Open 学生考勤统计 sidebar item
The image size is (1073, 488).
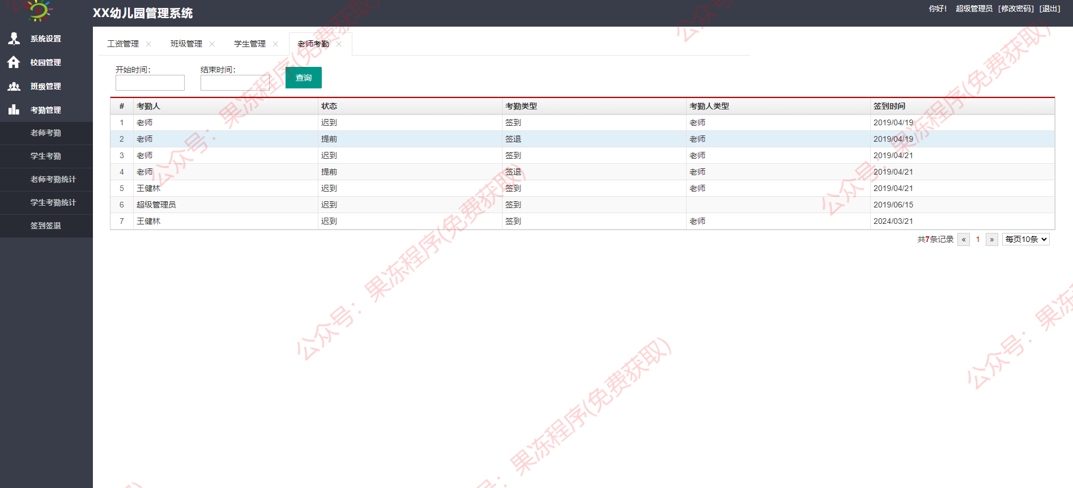(53, 203)
